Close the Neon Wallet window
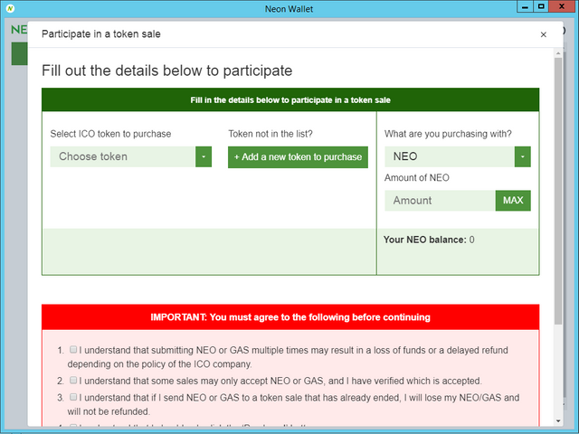 (x=562, y=6)
